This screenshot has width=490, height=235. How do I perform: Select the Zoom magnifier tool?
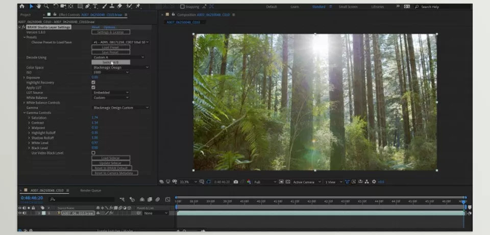pos(46,6)
